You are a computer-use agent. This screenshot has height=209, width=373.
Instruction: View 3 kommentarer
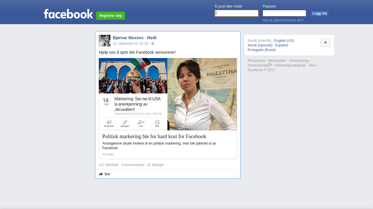tap(133, 165)
